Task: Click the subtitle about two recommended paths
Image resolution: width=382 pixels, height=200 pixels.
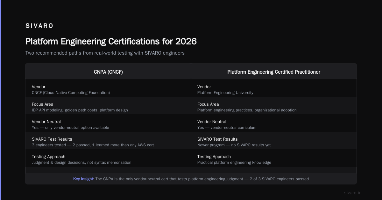Action: [105, 53]
